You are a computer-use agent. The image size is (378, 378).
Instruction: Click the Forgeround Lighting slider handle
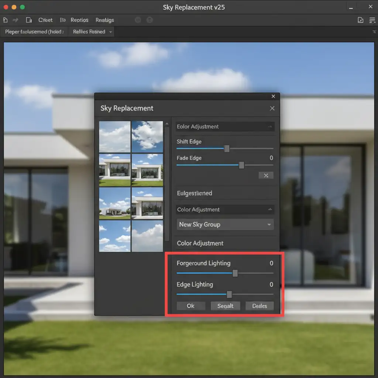235,273
